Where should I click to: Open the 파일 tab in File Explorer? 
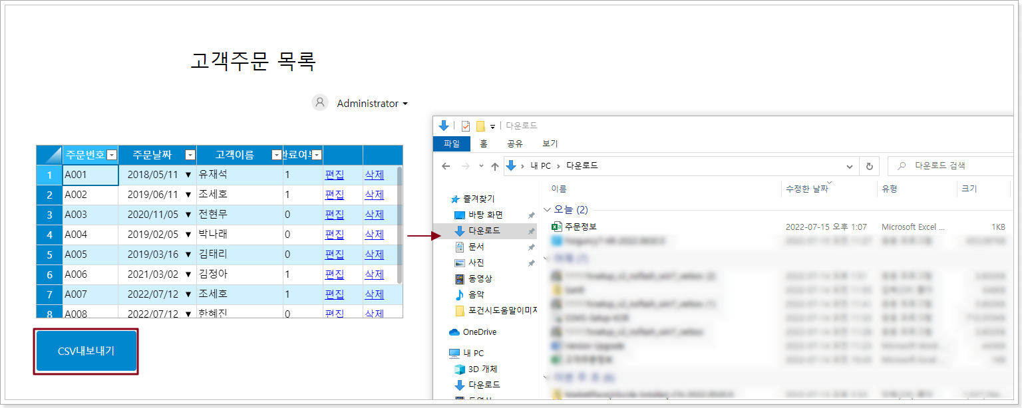[452, 144]
